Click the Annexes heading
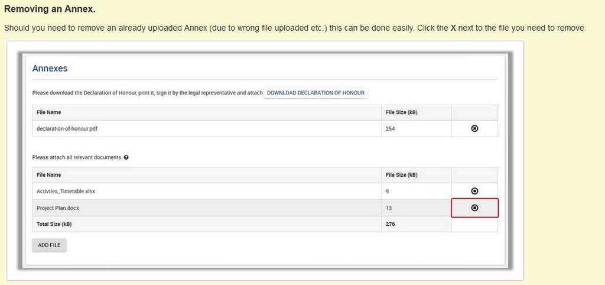This screenshot has height=285, width=605. pos(50,69)
